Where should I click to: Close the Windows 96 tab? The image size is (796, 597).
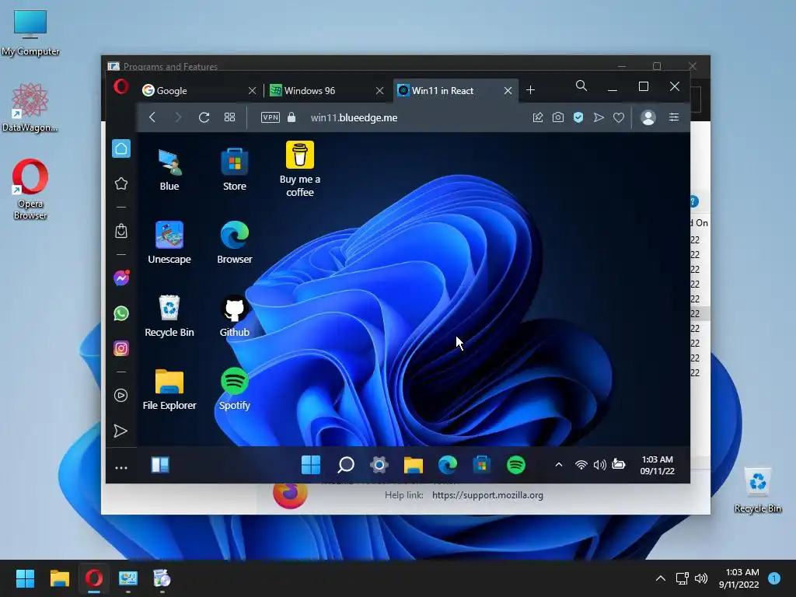click(379, 90)
